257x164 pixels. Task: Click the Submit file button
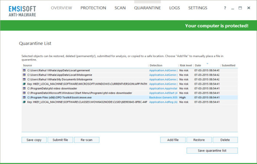tap(60, 140)
